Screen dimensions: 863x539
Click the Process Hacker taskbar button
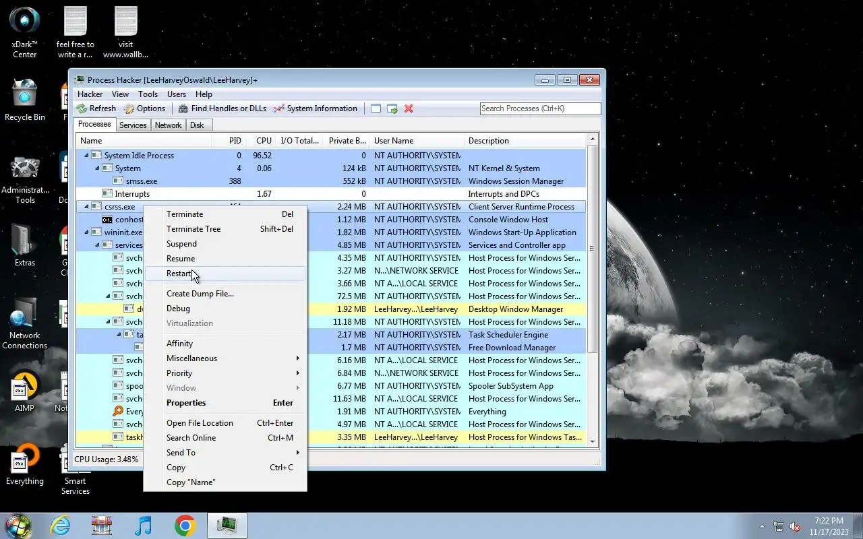click(227, 526)
